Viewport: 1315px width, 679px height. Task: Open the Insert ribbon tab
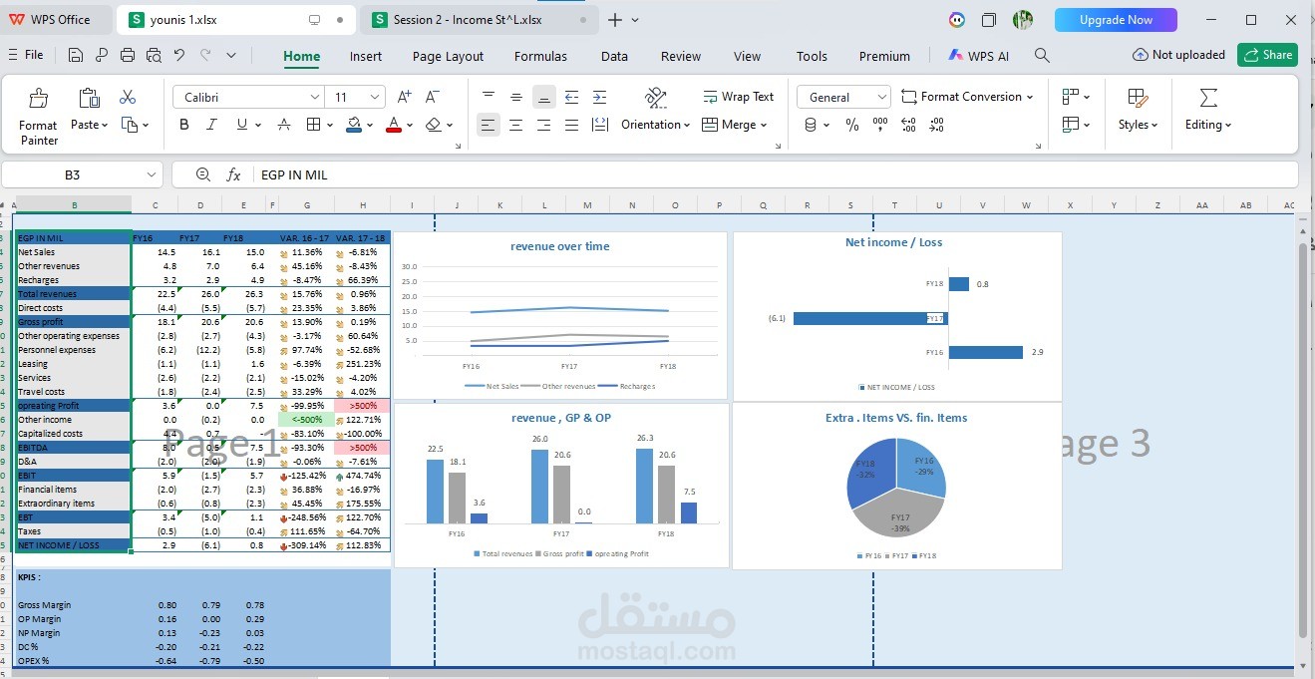tap(366, 56)
